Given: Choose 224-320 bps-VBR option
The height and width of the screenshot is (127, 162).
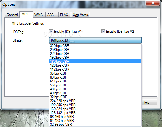Looking at the screenshot, I should pyautogui.click(x=95, y=101).
